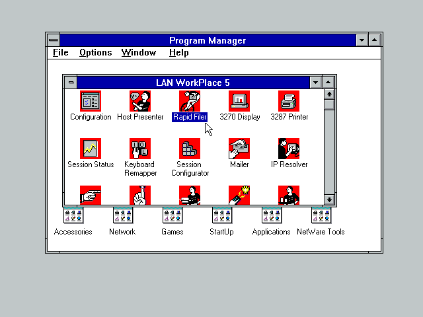Click the LAN WorkPlace 5 scrollbar thumb
Screen dimensions: 423x317
pos(329,104)
